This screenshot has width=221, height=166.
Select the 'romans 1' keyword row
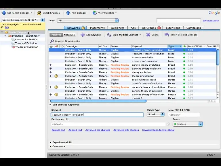point(132,98)
